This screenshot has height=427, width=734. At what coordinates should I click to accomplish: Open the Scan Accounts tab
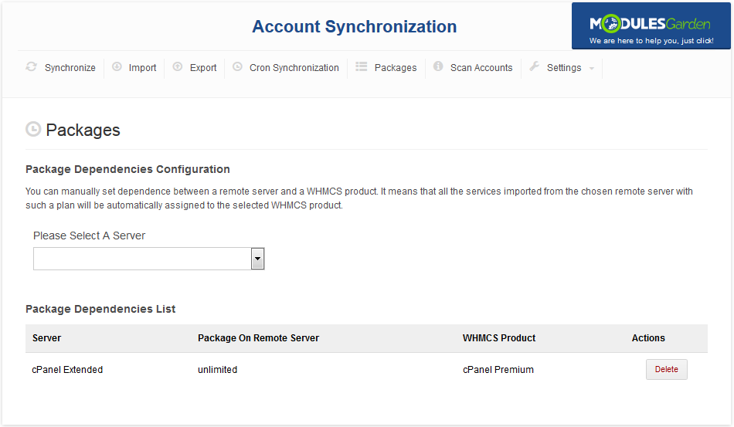(481, 68)
